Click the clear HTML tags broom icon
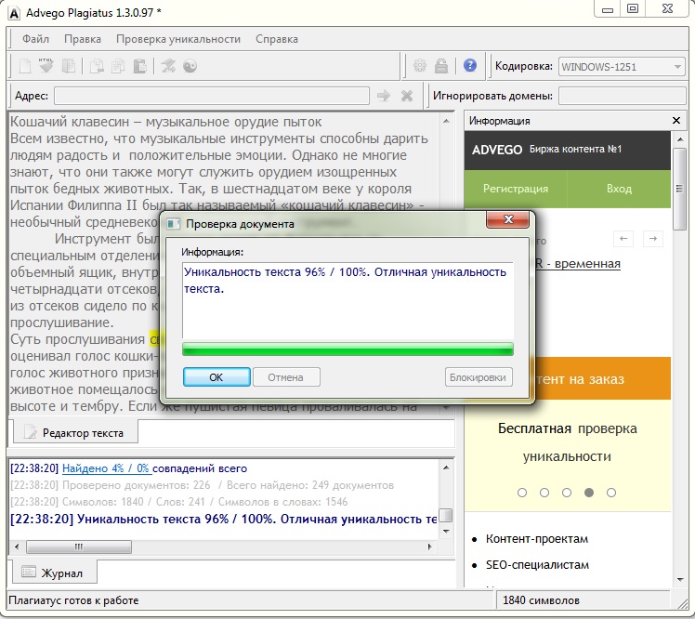 pyautogui.click(x=46, y=66)
